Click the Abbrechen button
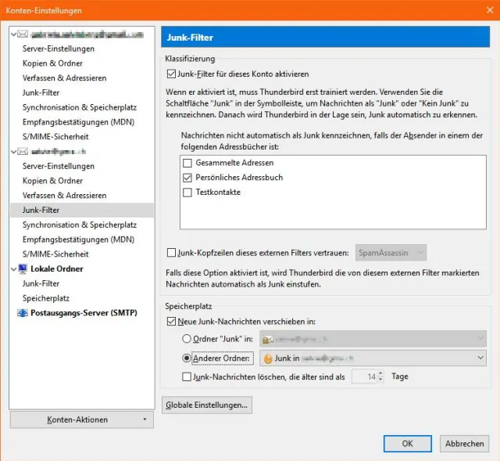The image size is (500, 461). click(x=465, y=443)
